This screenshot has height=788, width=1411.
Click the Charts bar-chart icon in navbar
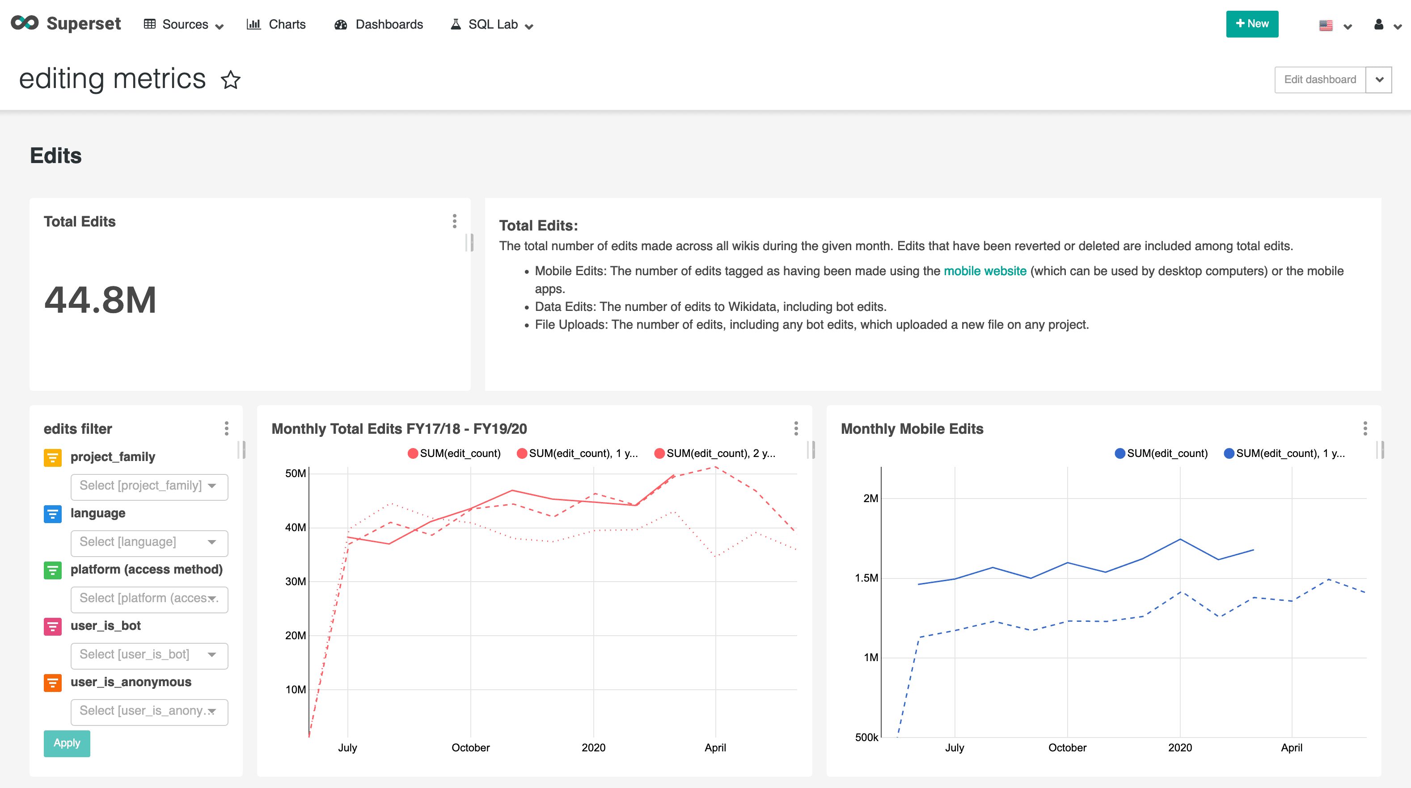pyautogui.click(x=254, y=24)
